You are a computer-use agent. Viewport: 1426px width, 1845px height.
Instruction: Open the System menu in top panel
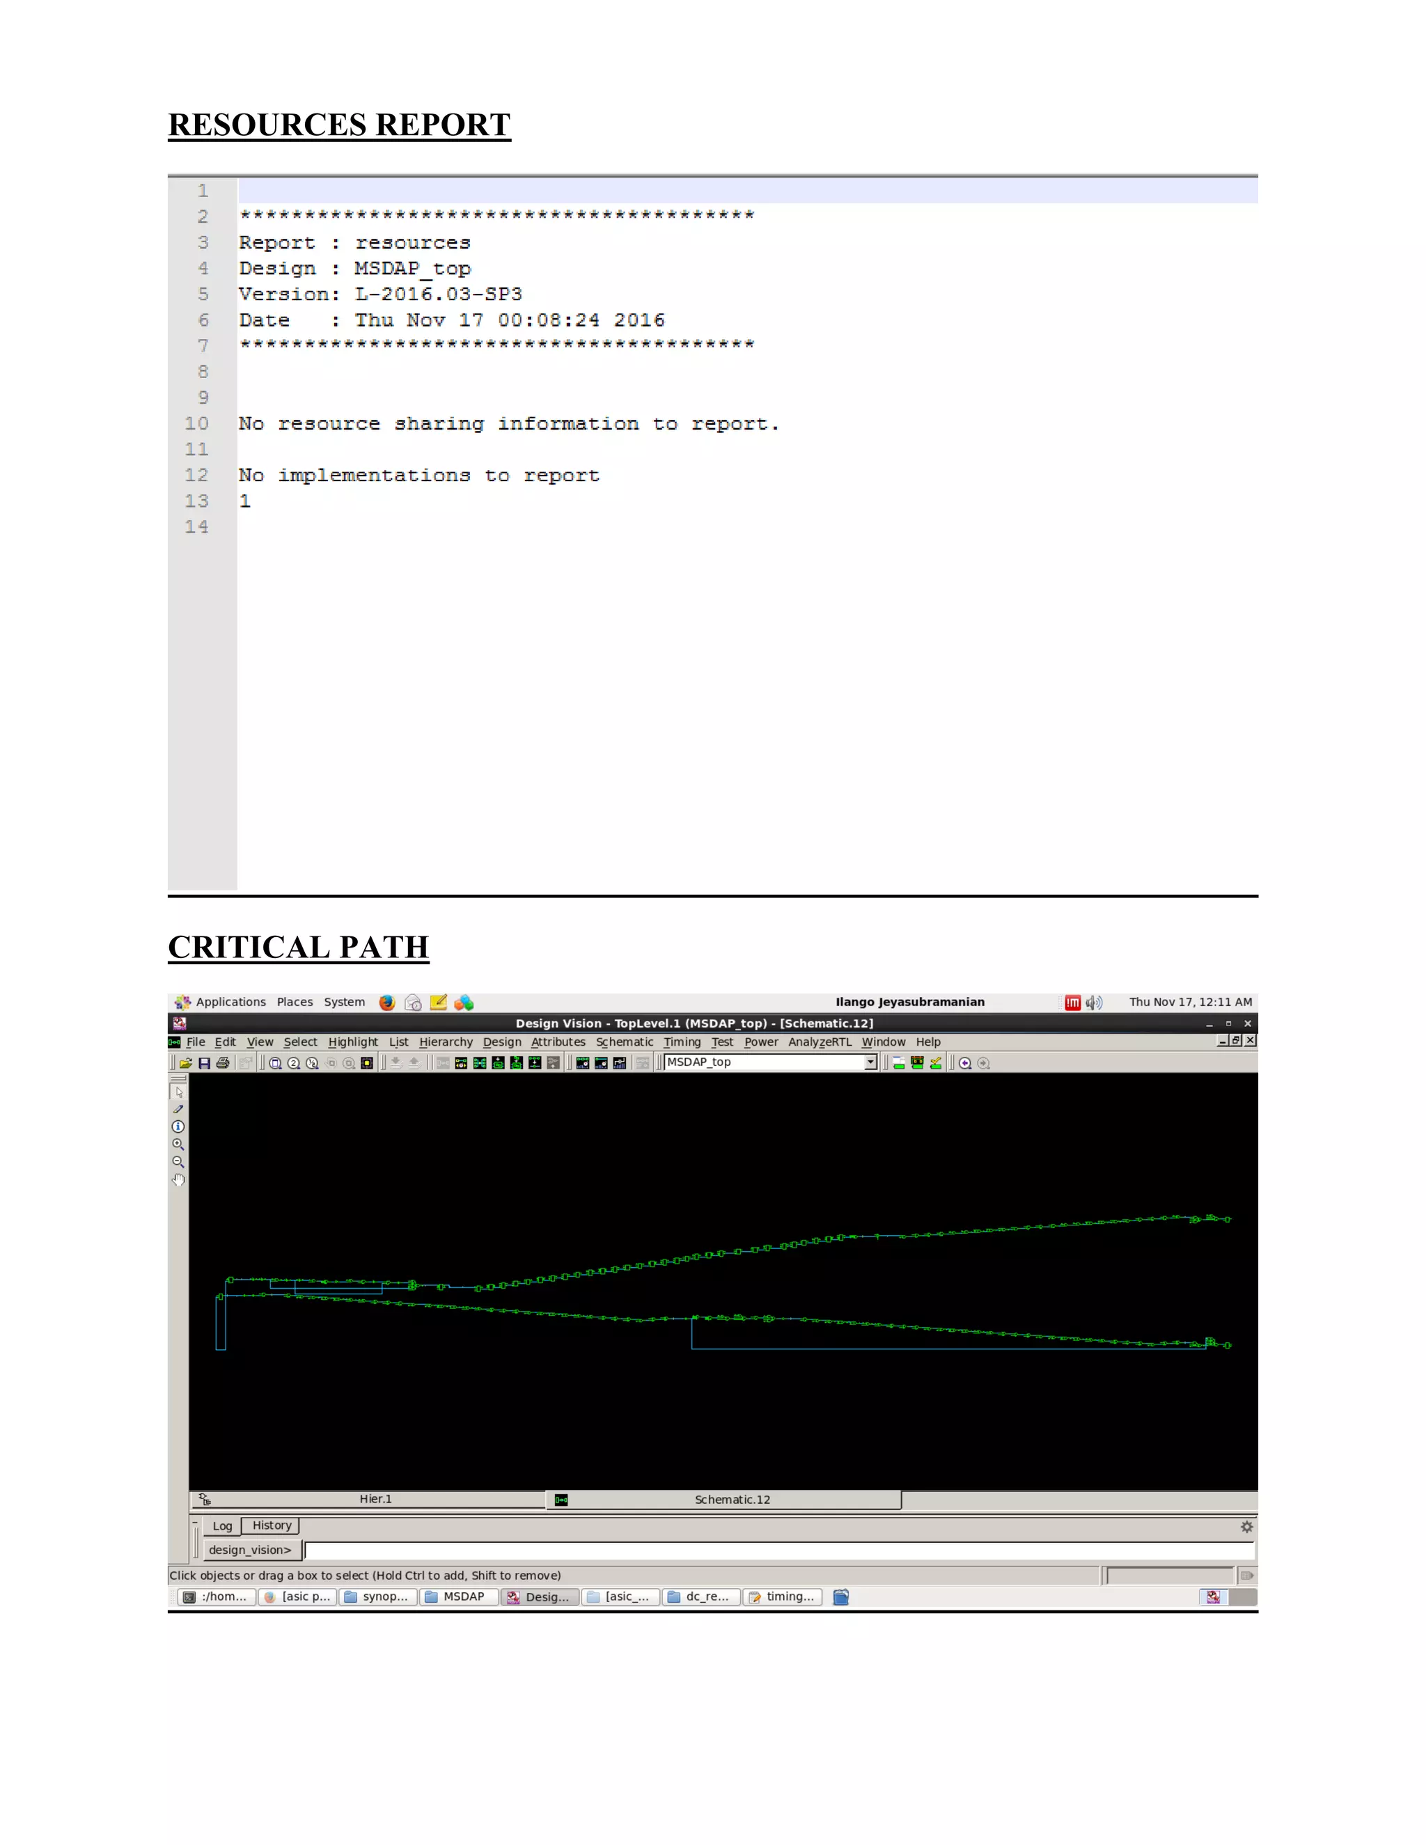tap(345, 1003)
